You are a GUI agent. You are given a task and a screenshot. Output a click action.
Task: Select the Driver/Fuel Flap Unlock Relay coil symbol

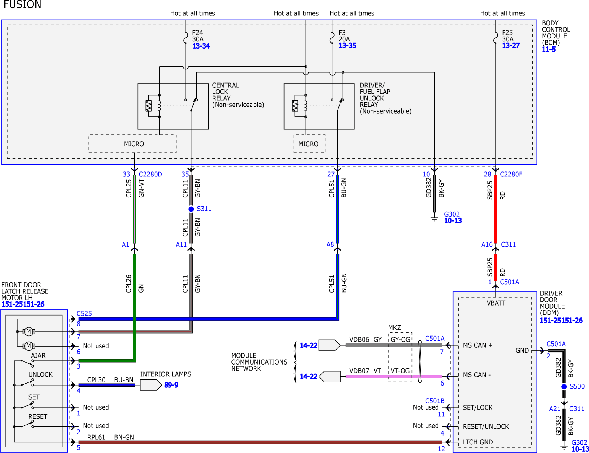click(x=299, y=106)
